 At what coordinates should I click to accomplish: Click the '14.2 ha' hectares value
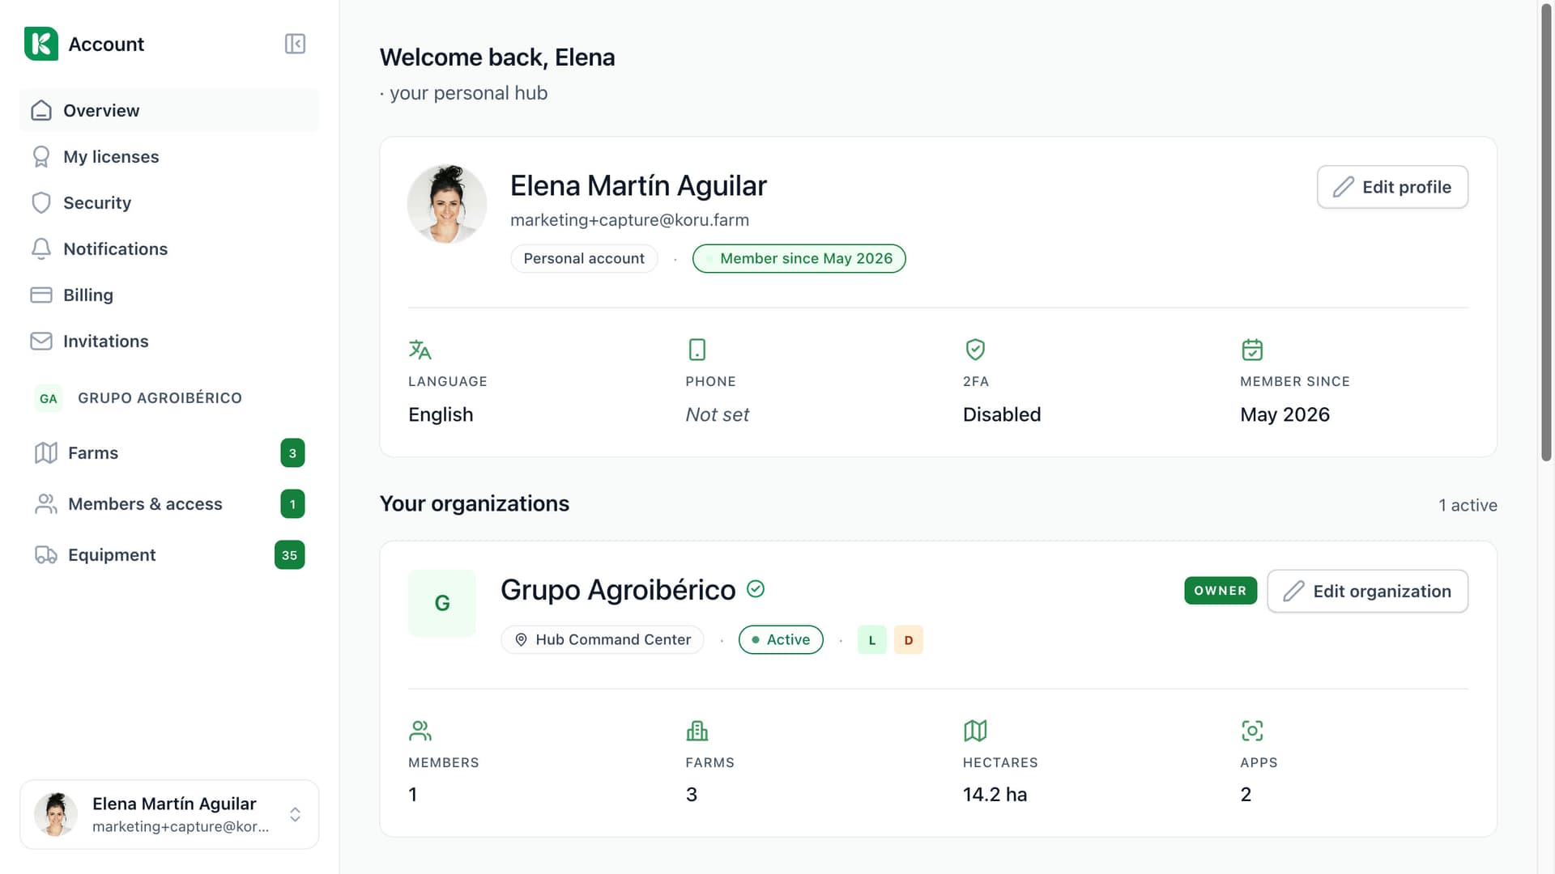pyautogui.click(x=995, y=795)
